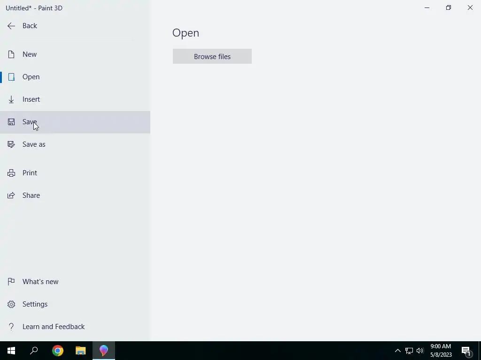Restore down the Paint 3D window
The height and width of the screenshot is (360, 481).
(449, 7)
